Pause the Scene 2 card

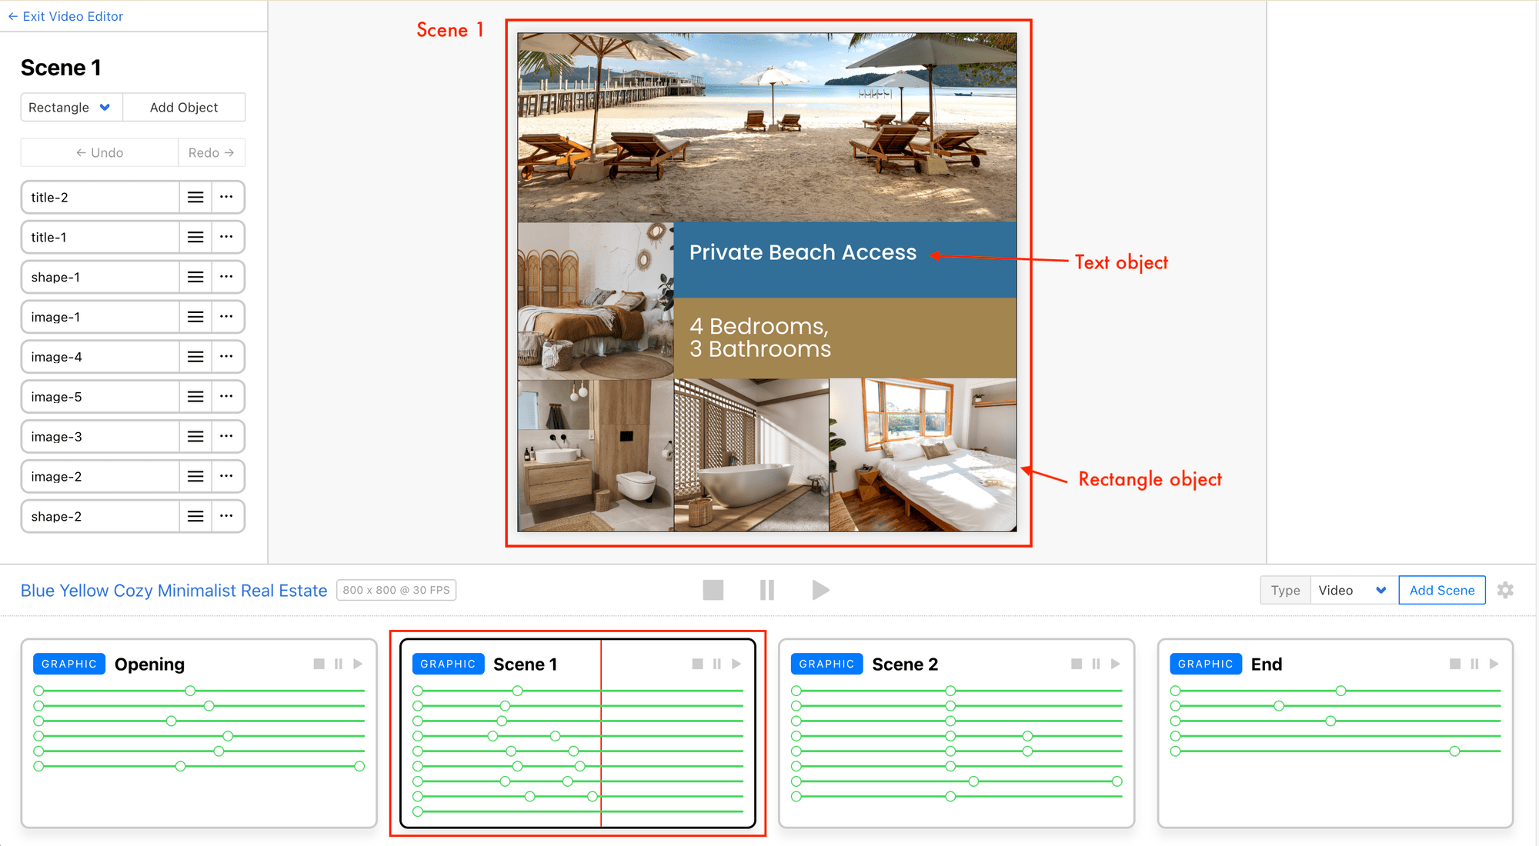pos(1096,664)
